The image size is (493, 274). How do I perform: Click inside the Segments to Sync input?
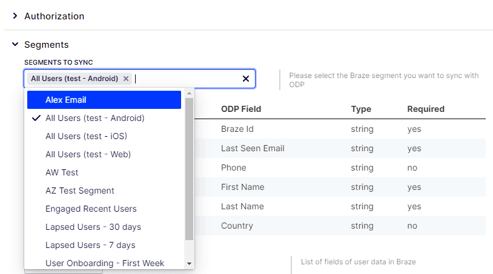[x=188, y=79]
